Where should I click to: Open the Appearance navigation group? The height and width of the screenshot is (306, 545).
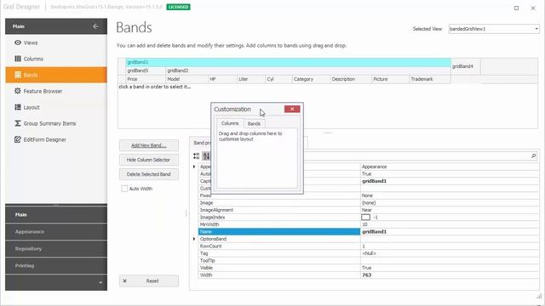56,232
